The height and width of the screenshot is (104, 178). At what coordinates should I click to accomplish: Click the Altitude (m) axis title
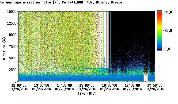[x=4, y=49]
